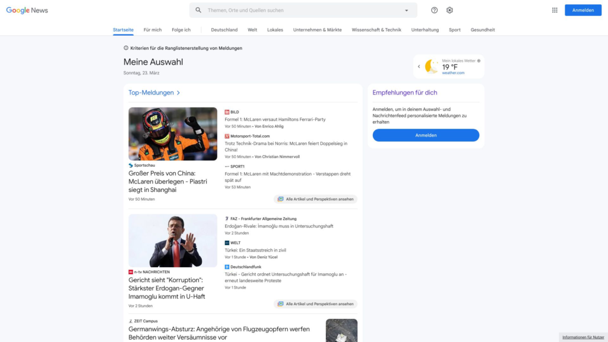This screenshot has height=342, width=608.
Task: Open the Gesundheit section
Action: [482, 30]
